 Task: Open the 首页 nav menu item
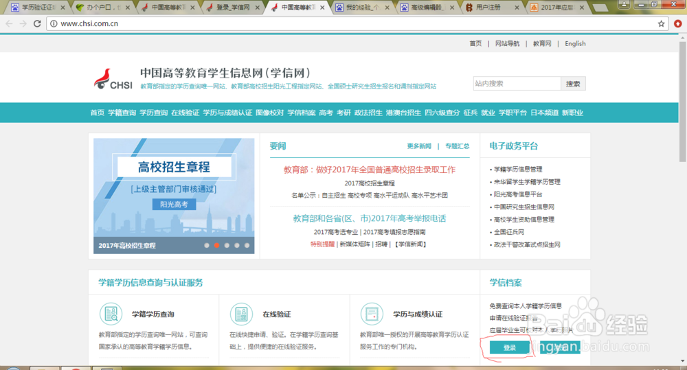point(98,113)
